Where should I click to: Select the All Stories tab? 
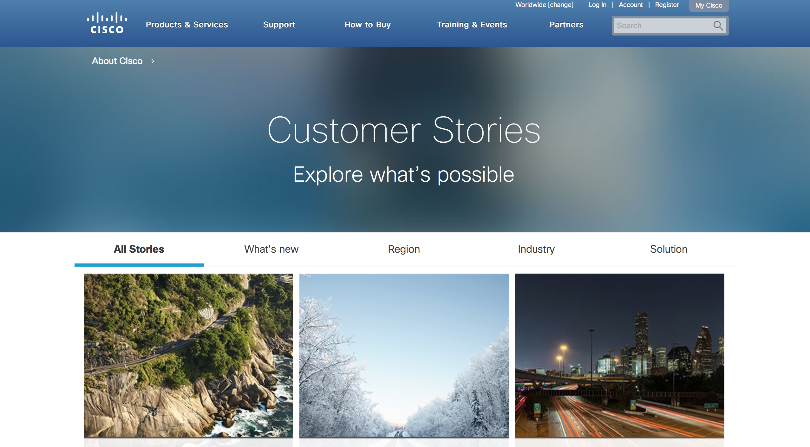pyautogui.click(x=139, y=249)
